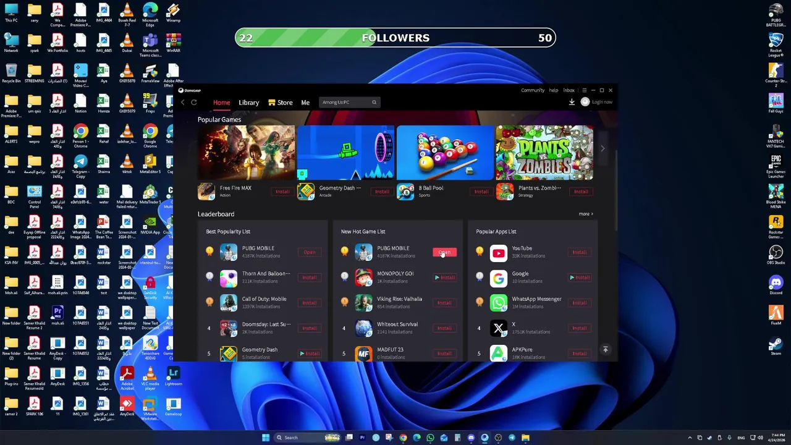Open Chrome from taskbar
This screenshot has height=445, width=791.
(x=403, y=438)
